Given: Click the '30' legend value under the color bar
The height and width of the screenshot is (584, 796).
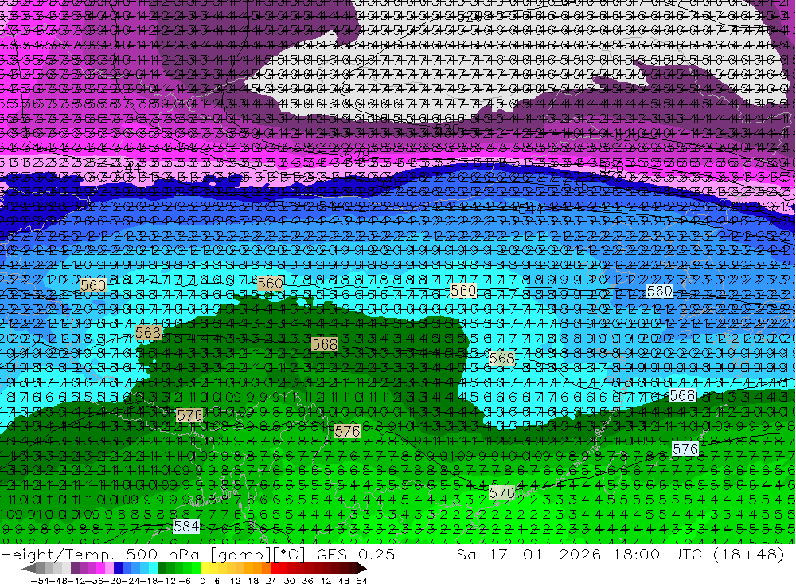Looking at the screenshot, I should tap(290, 581).
